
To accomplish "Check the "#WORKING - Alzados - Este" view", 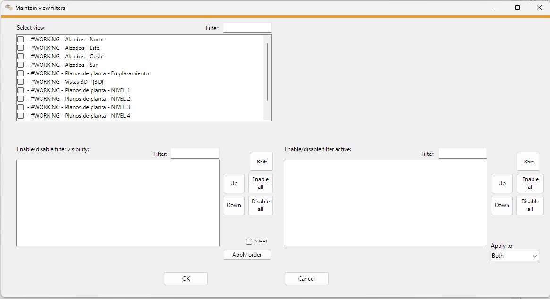I will click(x=20, y=48).
